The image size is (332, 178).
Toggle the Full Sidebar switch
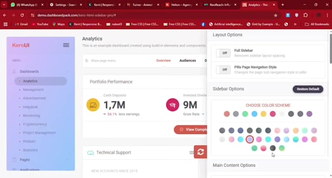click(x=223, y=53)
